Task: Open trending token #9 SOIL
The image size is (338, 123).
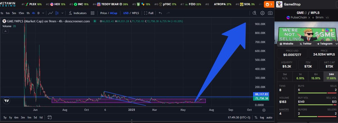Action: point(245,4)
